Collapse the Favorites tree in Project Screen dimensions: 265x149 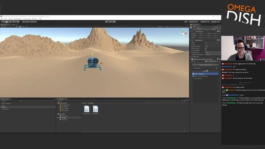(57, 103)
